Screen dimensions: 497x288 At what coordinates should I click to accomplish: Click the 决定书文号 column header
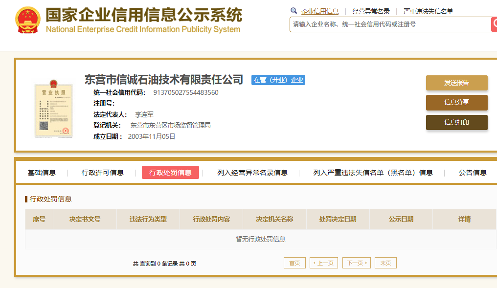click(85, 219)
